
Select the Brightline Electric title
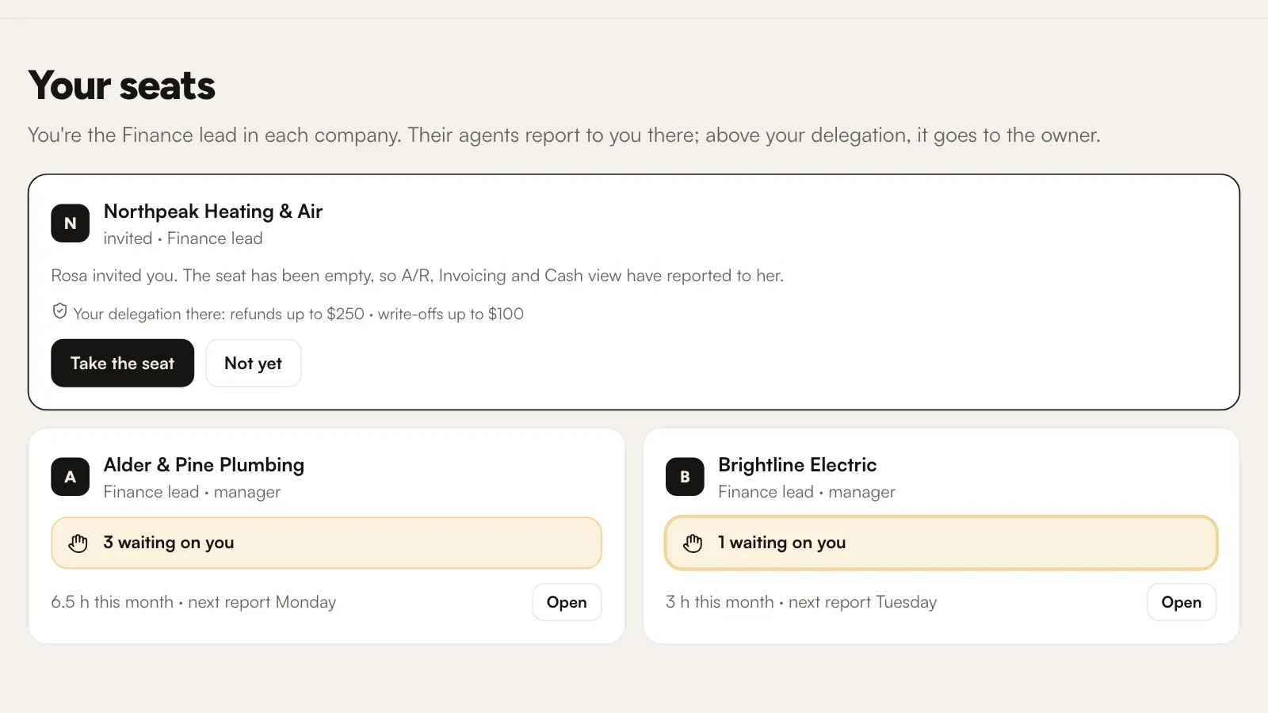tap(797, 465)
